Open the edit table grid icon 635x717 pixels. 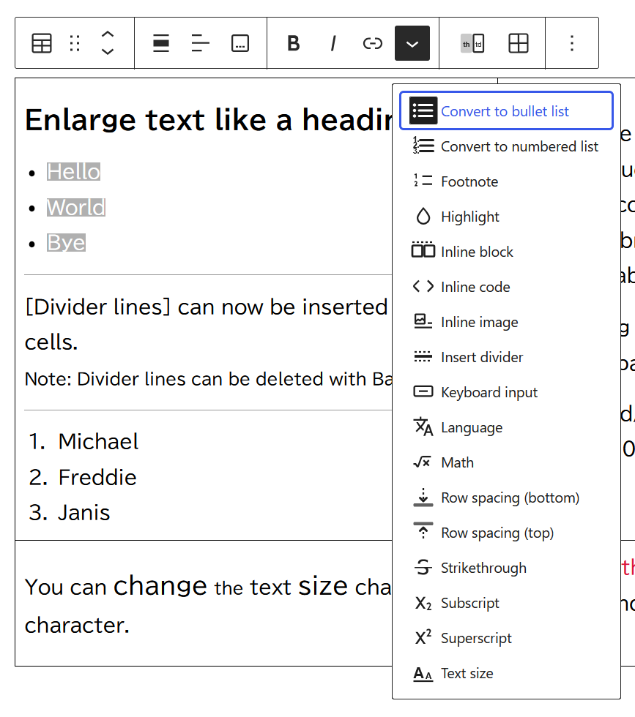coord(519,43)
